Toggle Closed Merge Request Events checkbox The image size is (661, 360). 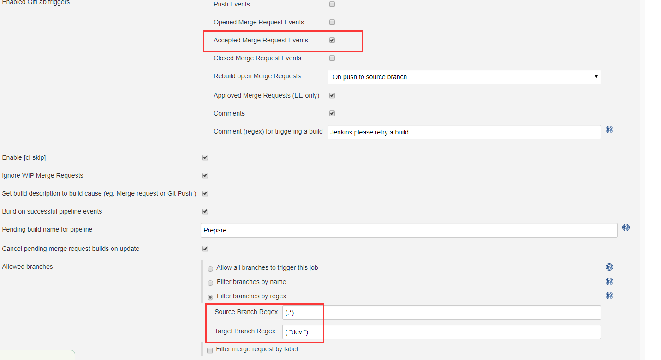pos(332,58)
